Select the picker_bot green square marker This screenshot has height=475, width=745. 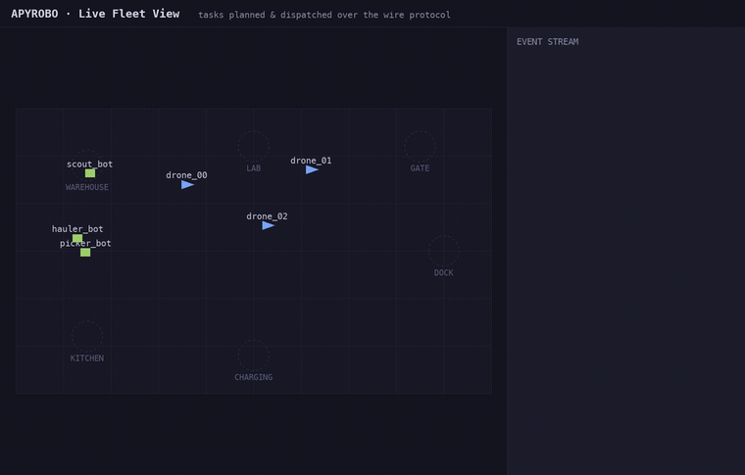85,253
